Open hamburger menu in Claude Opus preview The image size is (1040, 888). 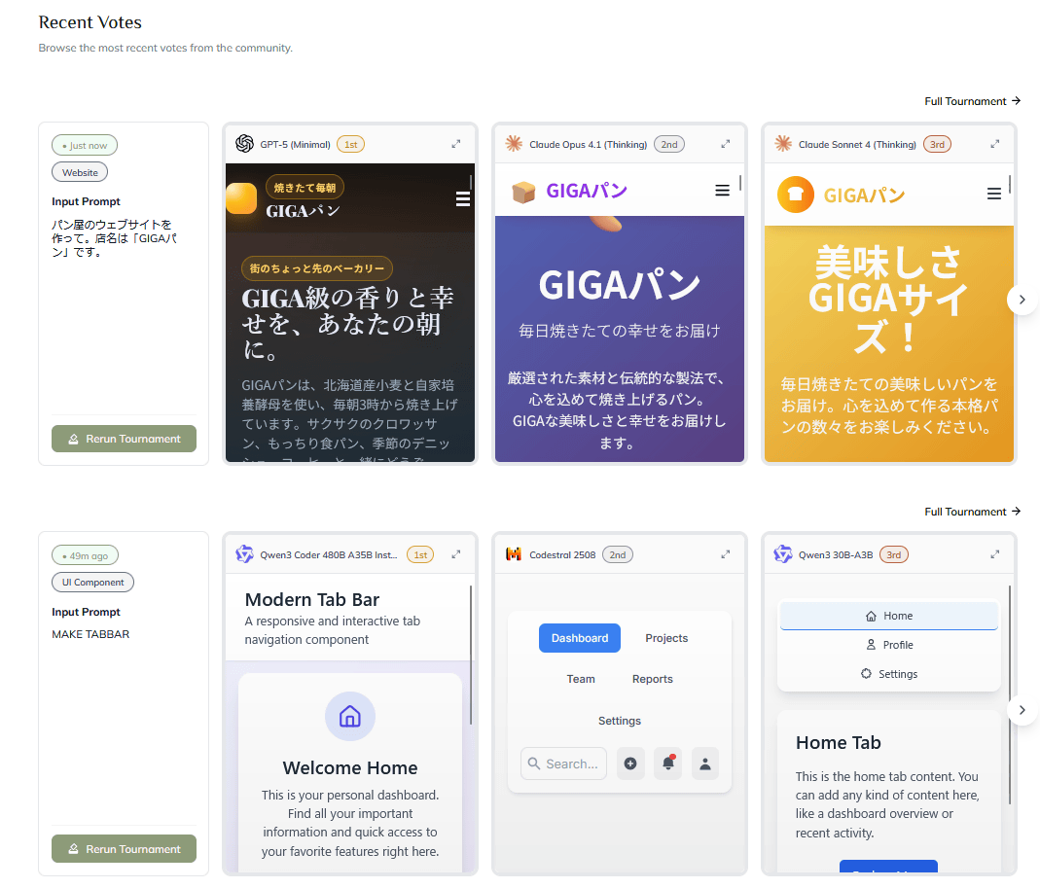point(722,191)
